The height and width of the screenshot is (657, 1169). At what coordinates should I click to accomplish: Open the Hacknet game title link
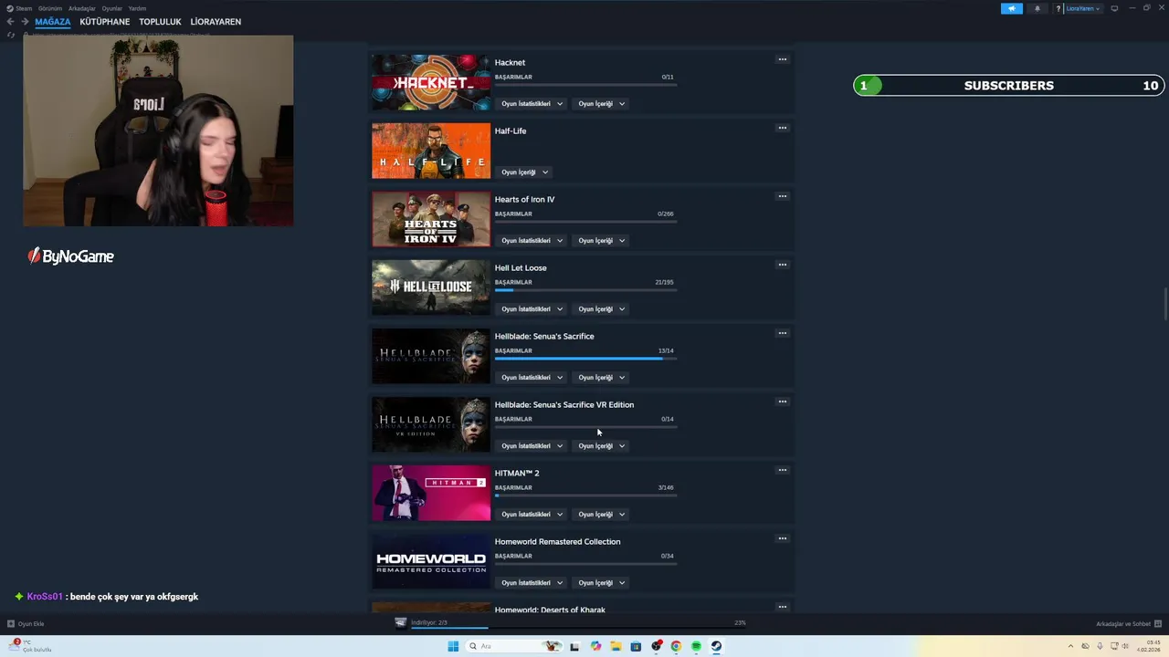(510, 63)
